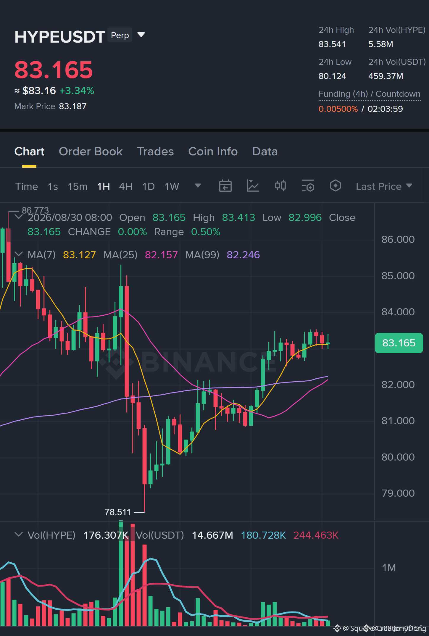Screen dimensions: 429x636
Task: Tap the 24h High value 83.541
Action: tap(332, 44)
